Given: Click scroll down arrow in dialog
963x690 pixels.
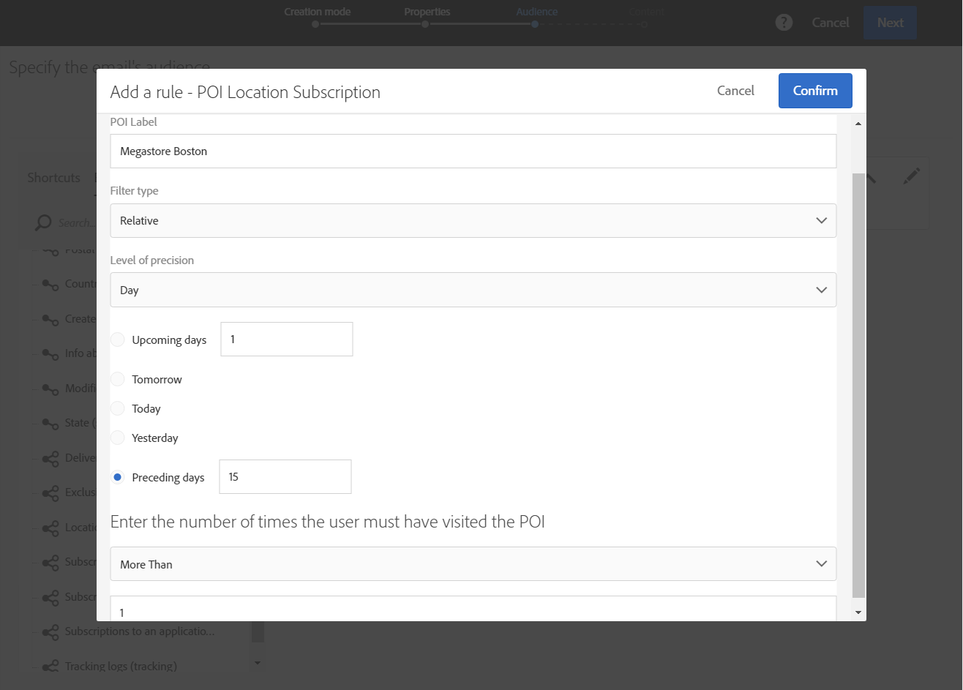Looking at the screenshot, I should (858, 612).
